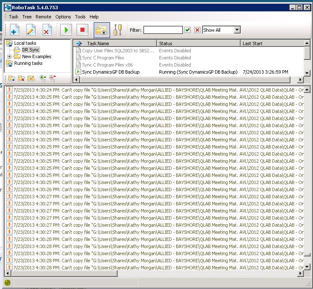Apply filter with the green checkmark icon
This screenshot has height=289, width=313.
187,30
